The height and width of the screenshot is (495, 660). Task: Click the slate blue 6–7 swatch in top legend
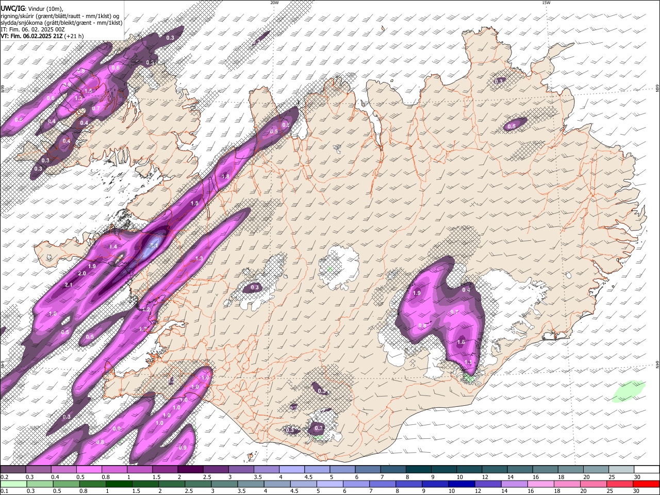[x=368, y=470]
